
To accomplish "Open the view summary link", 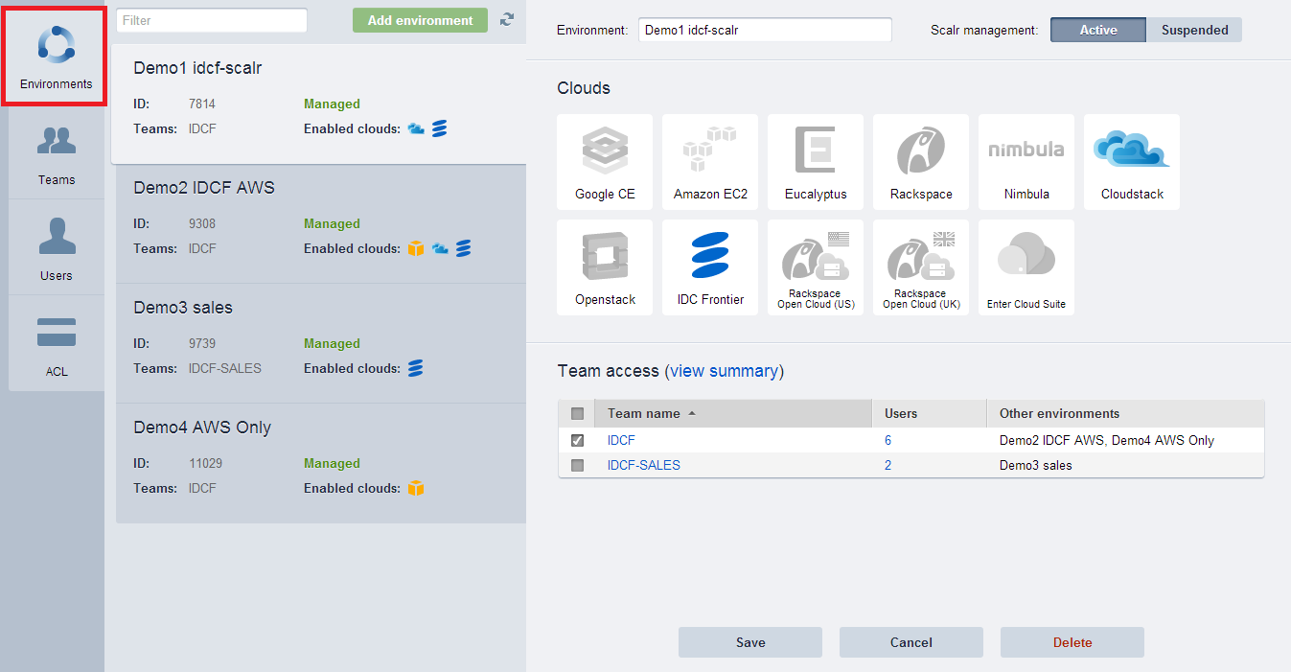I will pos(726,371).
